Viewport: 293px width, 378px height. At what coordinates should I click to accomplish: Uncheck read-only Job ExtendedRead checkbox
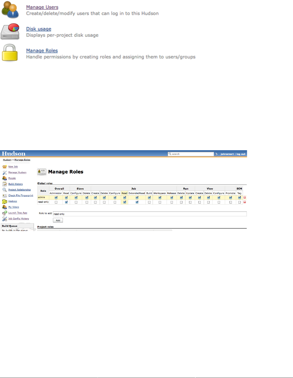[x=137, y=202]
